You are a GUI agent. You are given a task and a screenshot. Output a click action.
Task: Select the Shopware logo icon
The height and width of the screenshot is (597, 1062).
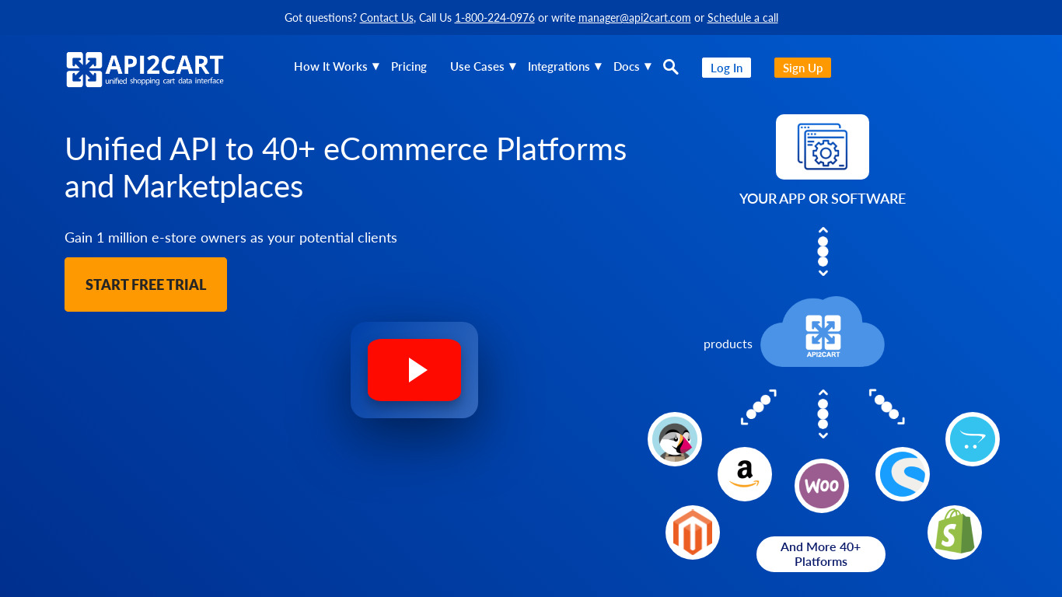click(903, 474)
